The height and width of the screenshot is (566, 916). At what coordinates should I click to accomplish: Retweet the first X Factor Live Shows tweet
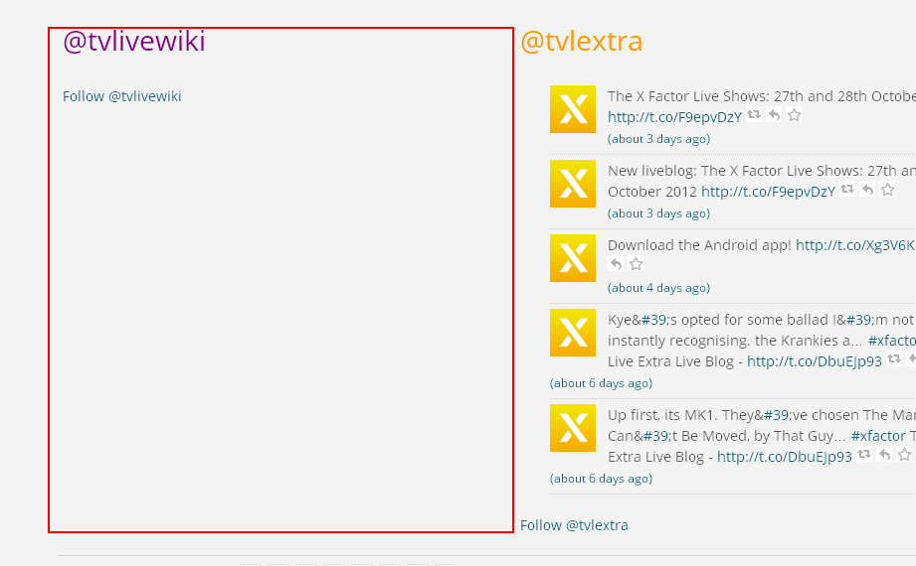tap(754, 115)
